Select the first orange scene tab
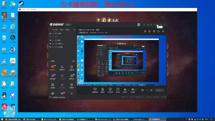 tap(55, 30)
